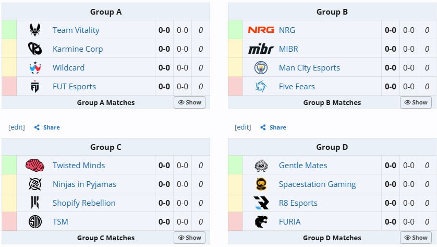The width and height of the screenshot is (437, 247).
Task: Click the edit link above Group C
Action: (x=16, y=127)
